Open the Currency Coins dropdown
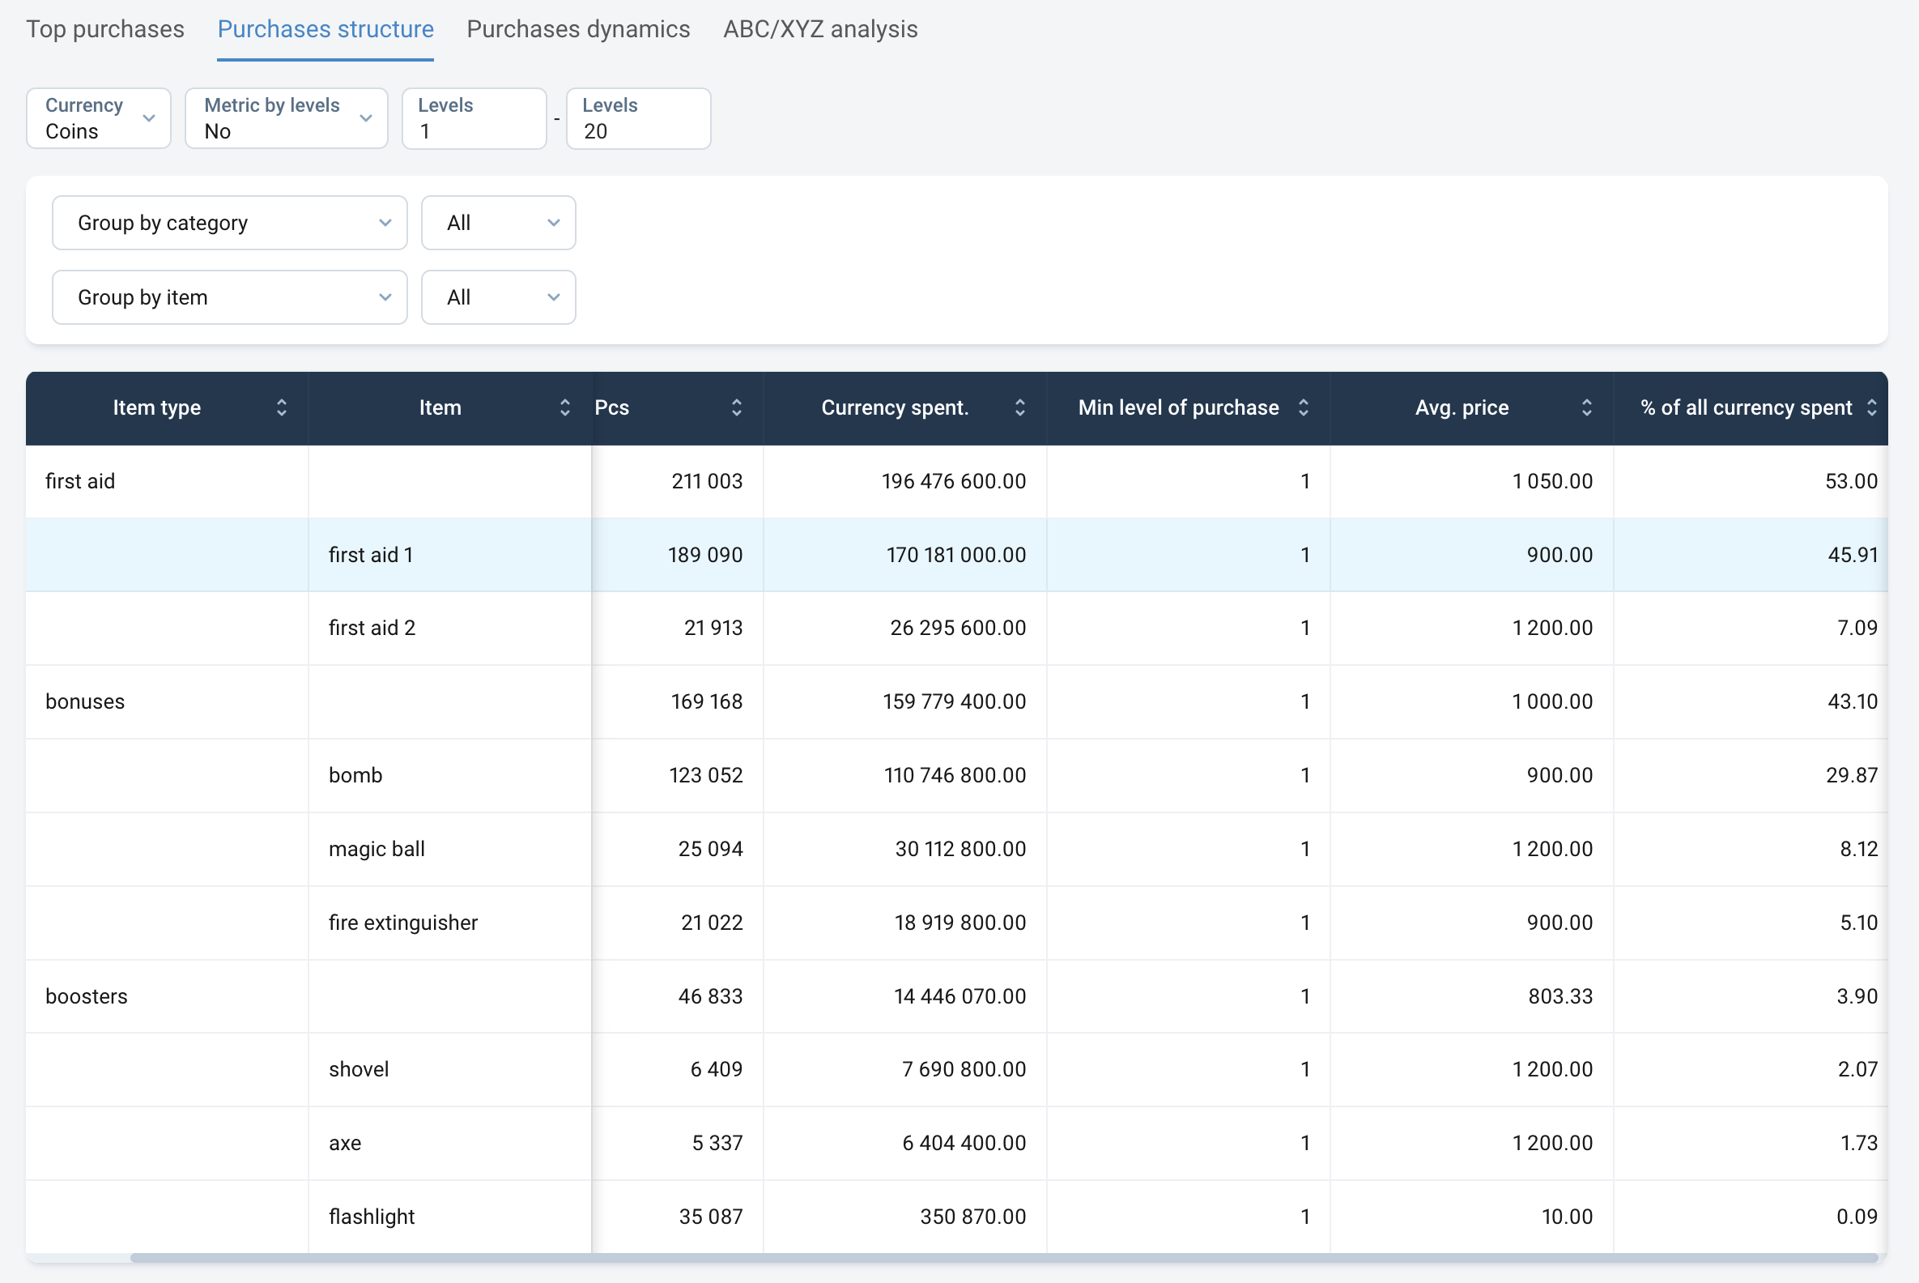 click(x=98, y=118)
